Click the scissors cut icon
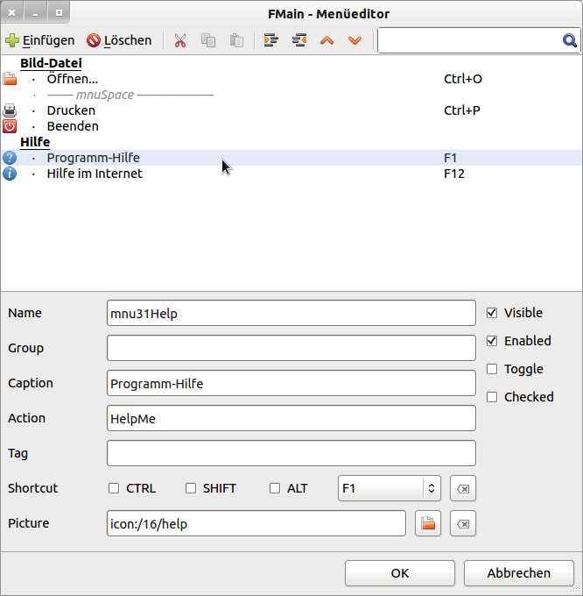583x596 pixels. tap(180, 40)
